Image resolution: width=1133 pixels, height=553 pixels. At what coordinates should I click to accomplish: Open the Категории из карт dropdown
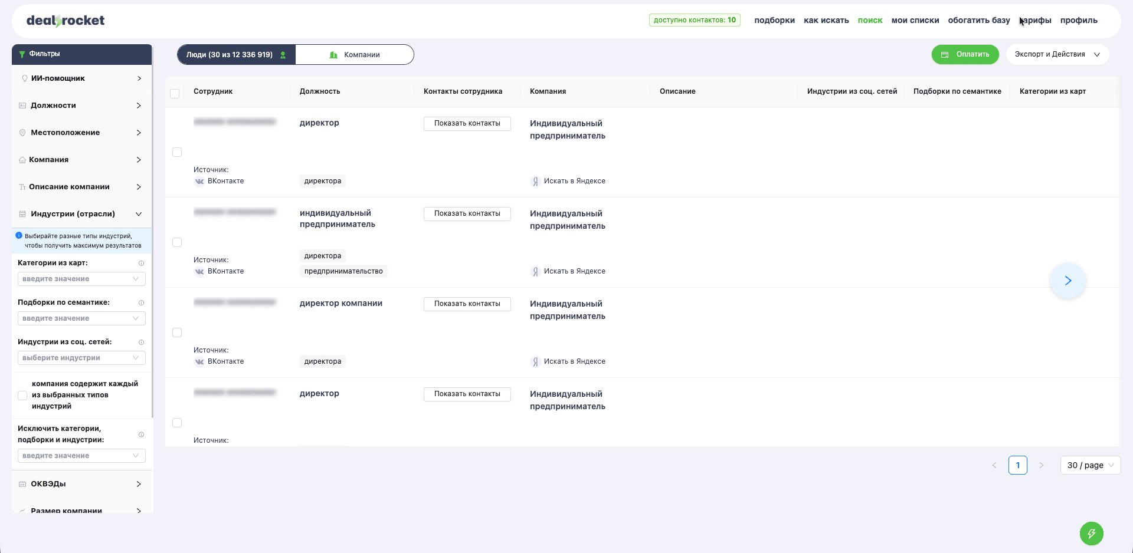coord(81,279)
